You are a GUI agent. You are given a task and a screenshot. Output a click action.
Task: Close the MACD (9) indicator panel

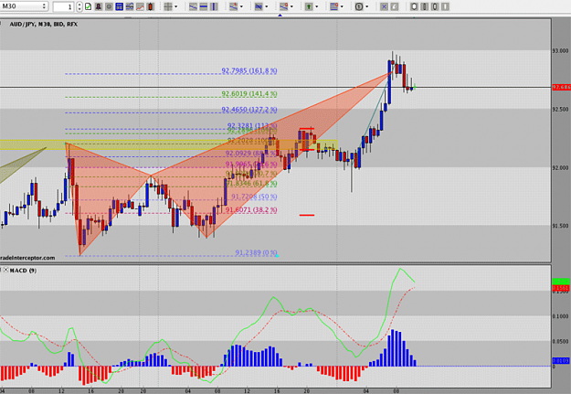(5, 270)
